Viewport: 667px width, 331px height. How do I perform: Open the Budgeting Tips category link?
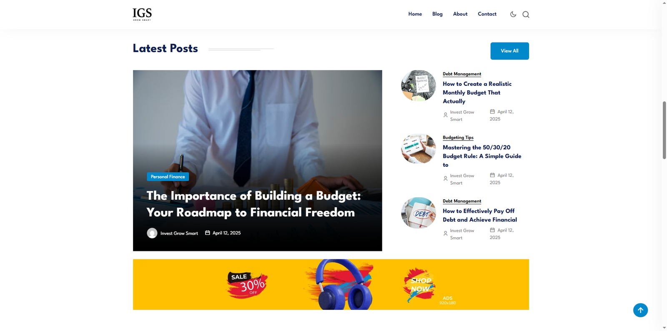458,138
